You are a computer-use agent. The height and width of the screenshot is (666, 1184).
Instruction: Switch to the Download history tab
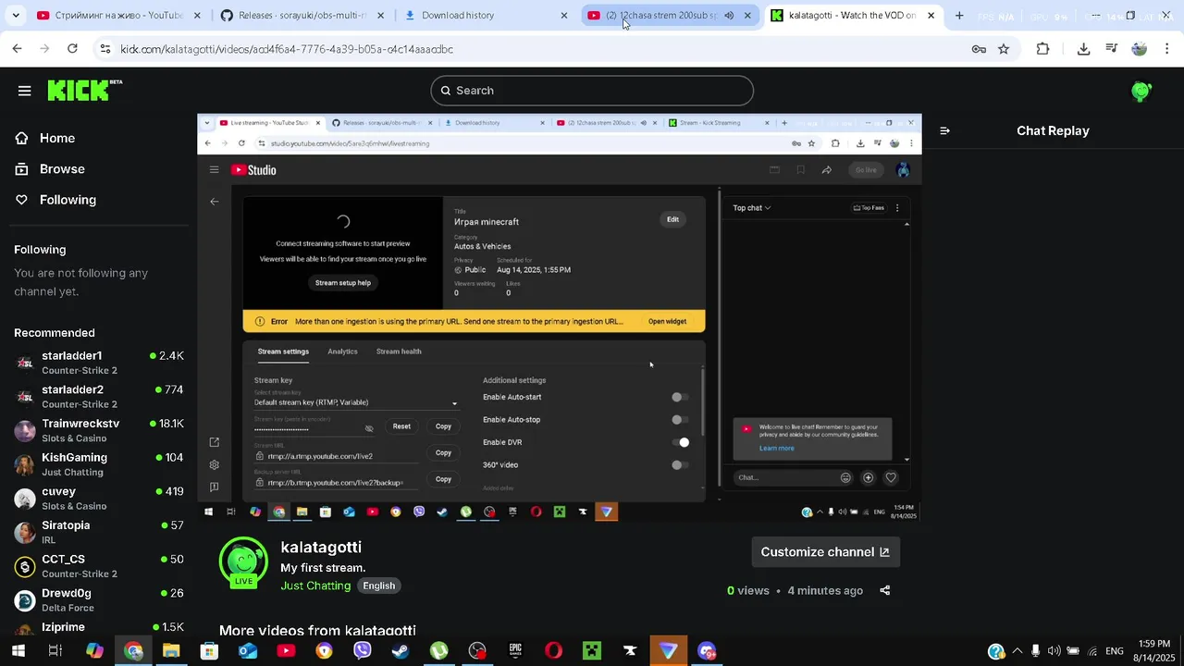(x=486, y=16)
